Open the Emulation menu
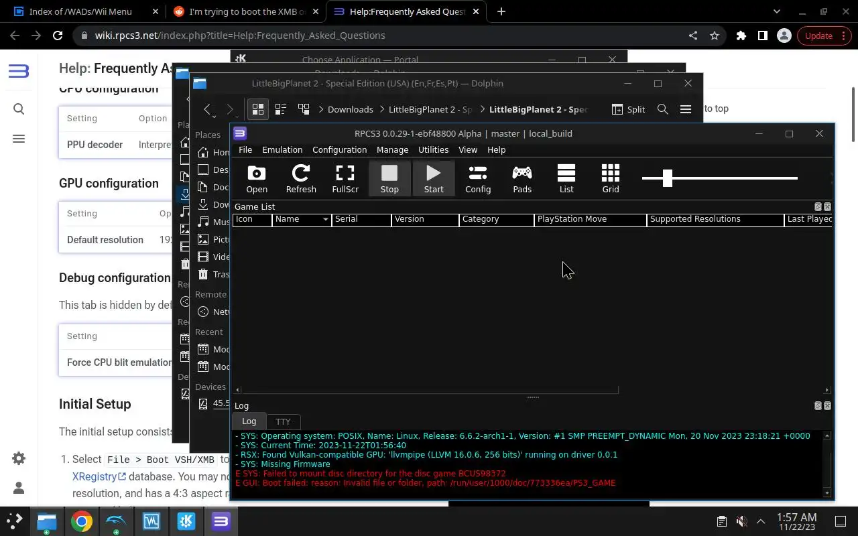The image size is (858, 536). pyautogui.click(x=282, y=149)
